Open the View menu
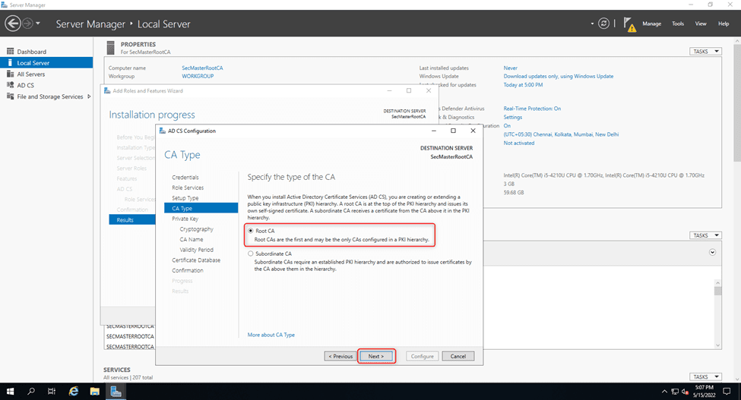Screen dimensions: 741x400 [701, 24]
